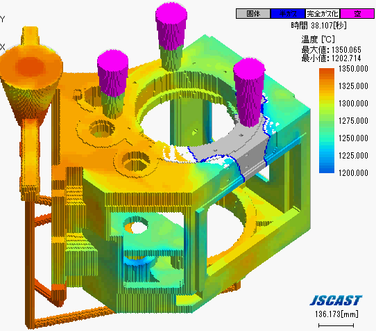Click the 1275.000 scale label

[x=353, y=121]
